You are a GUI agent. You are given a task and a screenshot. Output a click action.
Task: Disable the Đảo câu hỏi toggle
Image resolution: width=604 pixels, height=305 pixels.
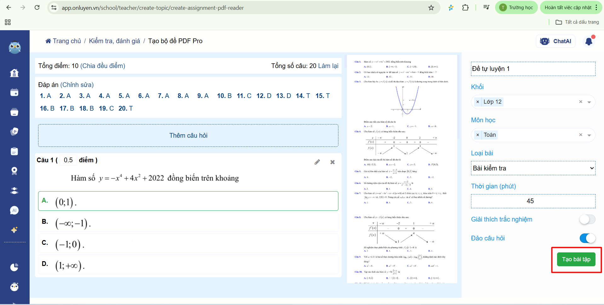pos(587,238)
